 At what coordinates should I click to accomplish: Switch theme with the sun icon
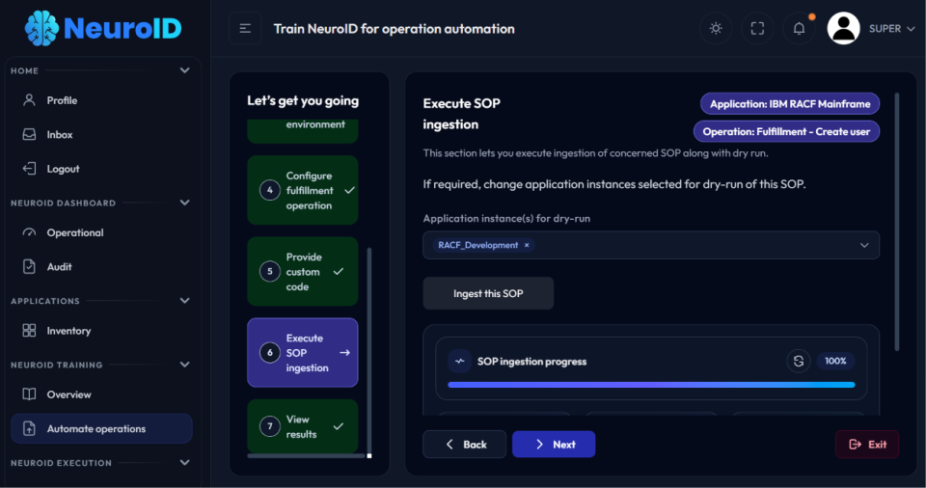[716, 28]
